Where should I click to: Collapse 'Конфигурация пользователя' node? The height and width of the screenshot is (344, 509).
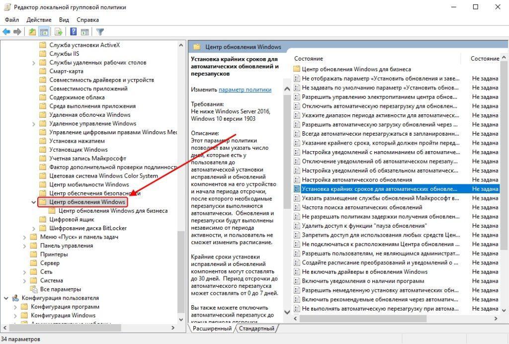click(6, 298)
